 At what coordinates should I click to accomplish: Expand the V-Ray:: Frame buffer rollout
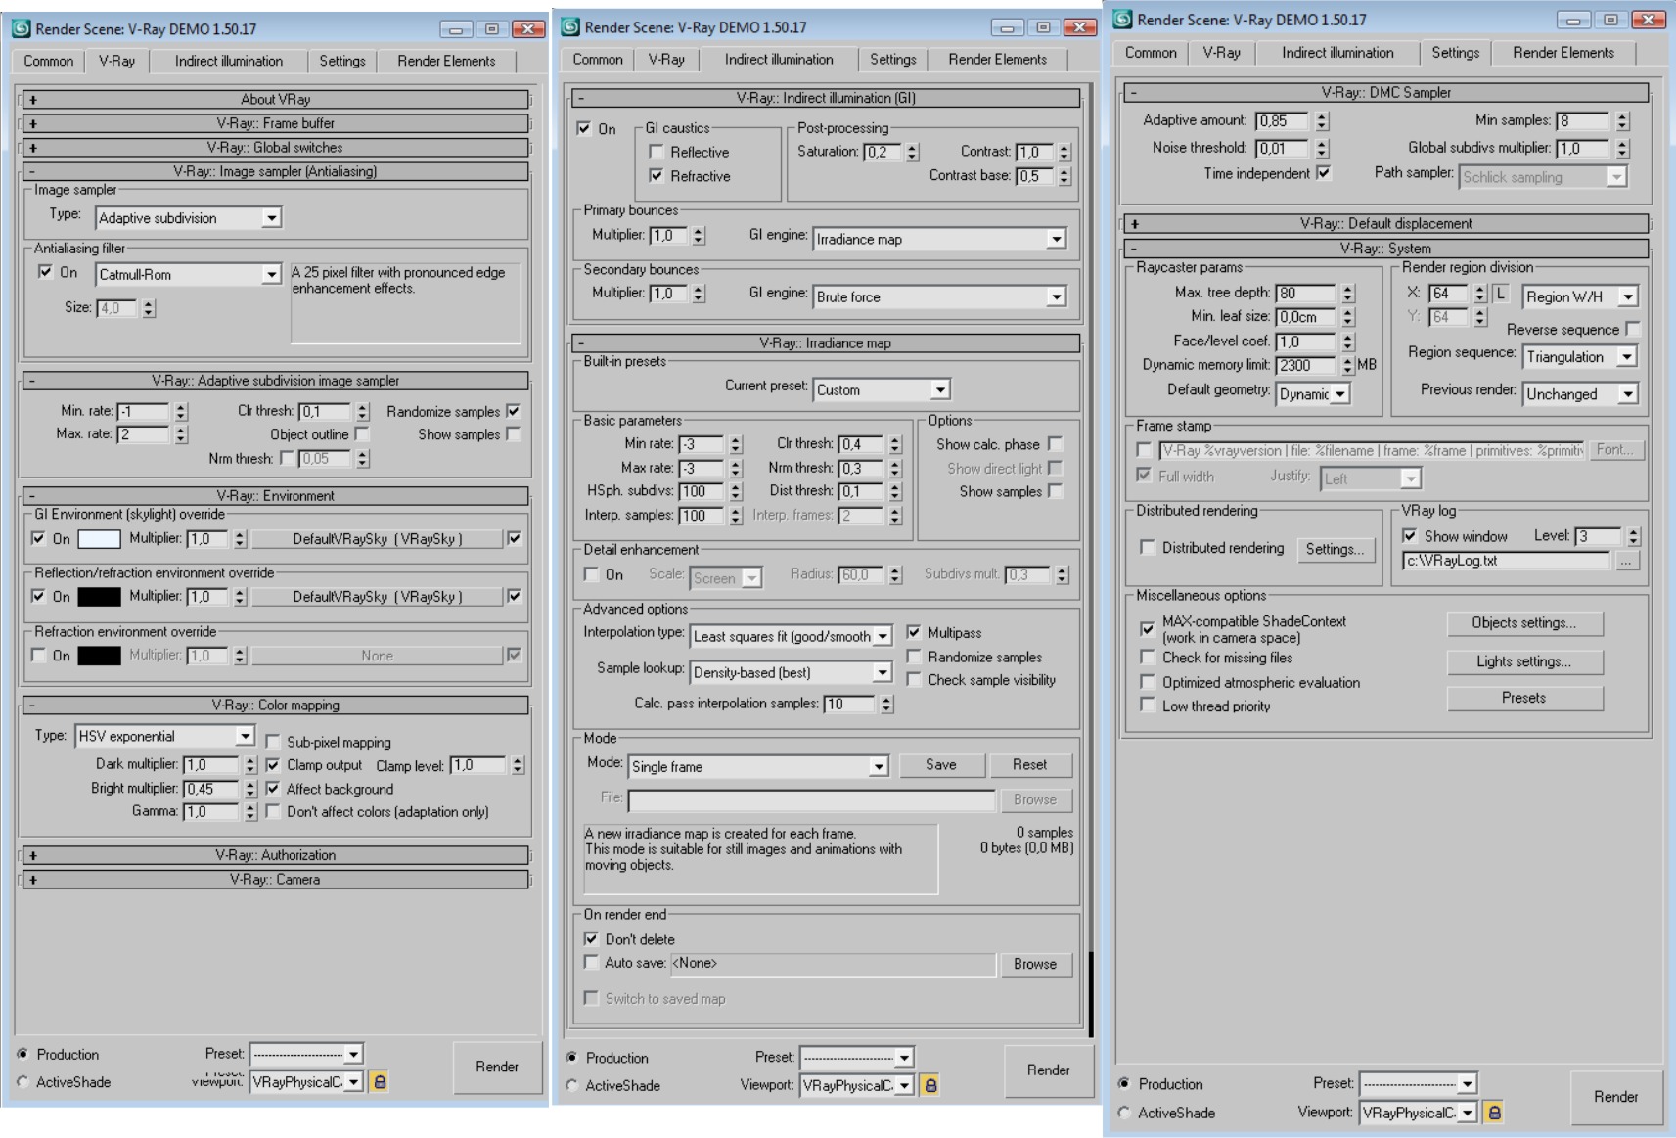275,123
